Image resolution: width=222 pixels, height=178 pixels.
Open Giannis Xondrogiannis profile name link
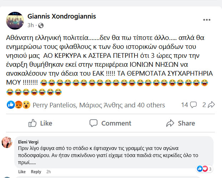coord(61,16)
